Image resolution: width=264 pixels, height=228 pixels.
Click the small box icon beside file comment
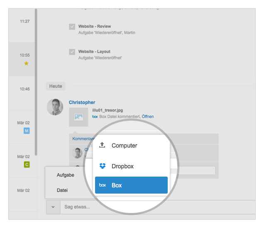[95, 117]
